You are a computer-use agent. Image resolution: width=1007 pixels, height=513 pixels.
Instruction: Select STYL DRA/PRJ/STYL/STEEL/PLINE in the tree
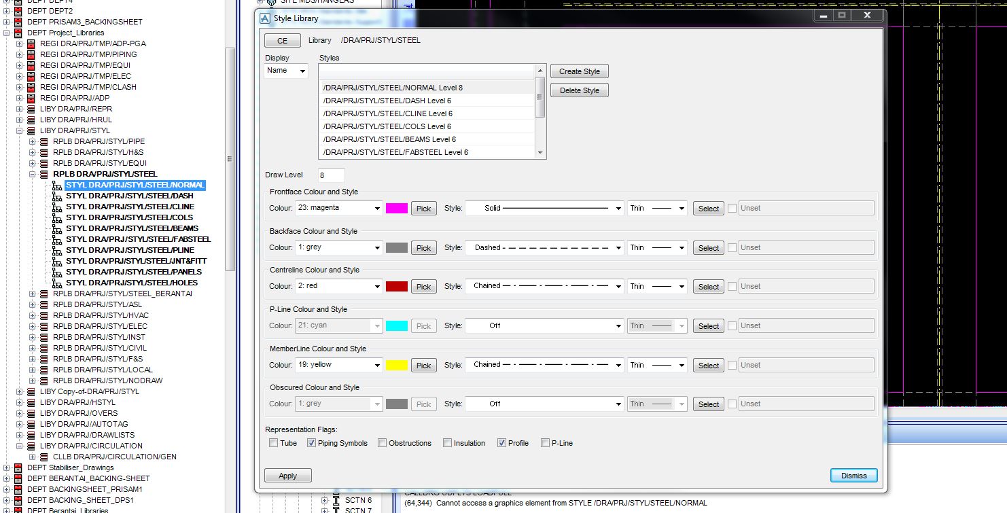pyautogui.click(x=130, y=250)
